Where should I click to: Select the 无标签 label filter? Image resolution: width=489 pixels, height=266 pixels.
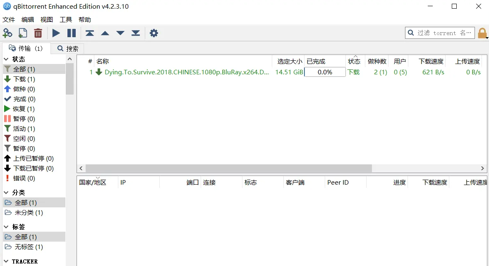tap(29, 247)
